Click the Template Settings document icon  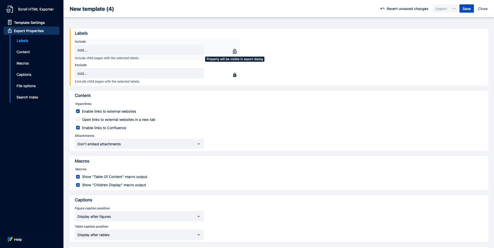click(x=10, y=23)
